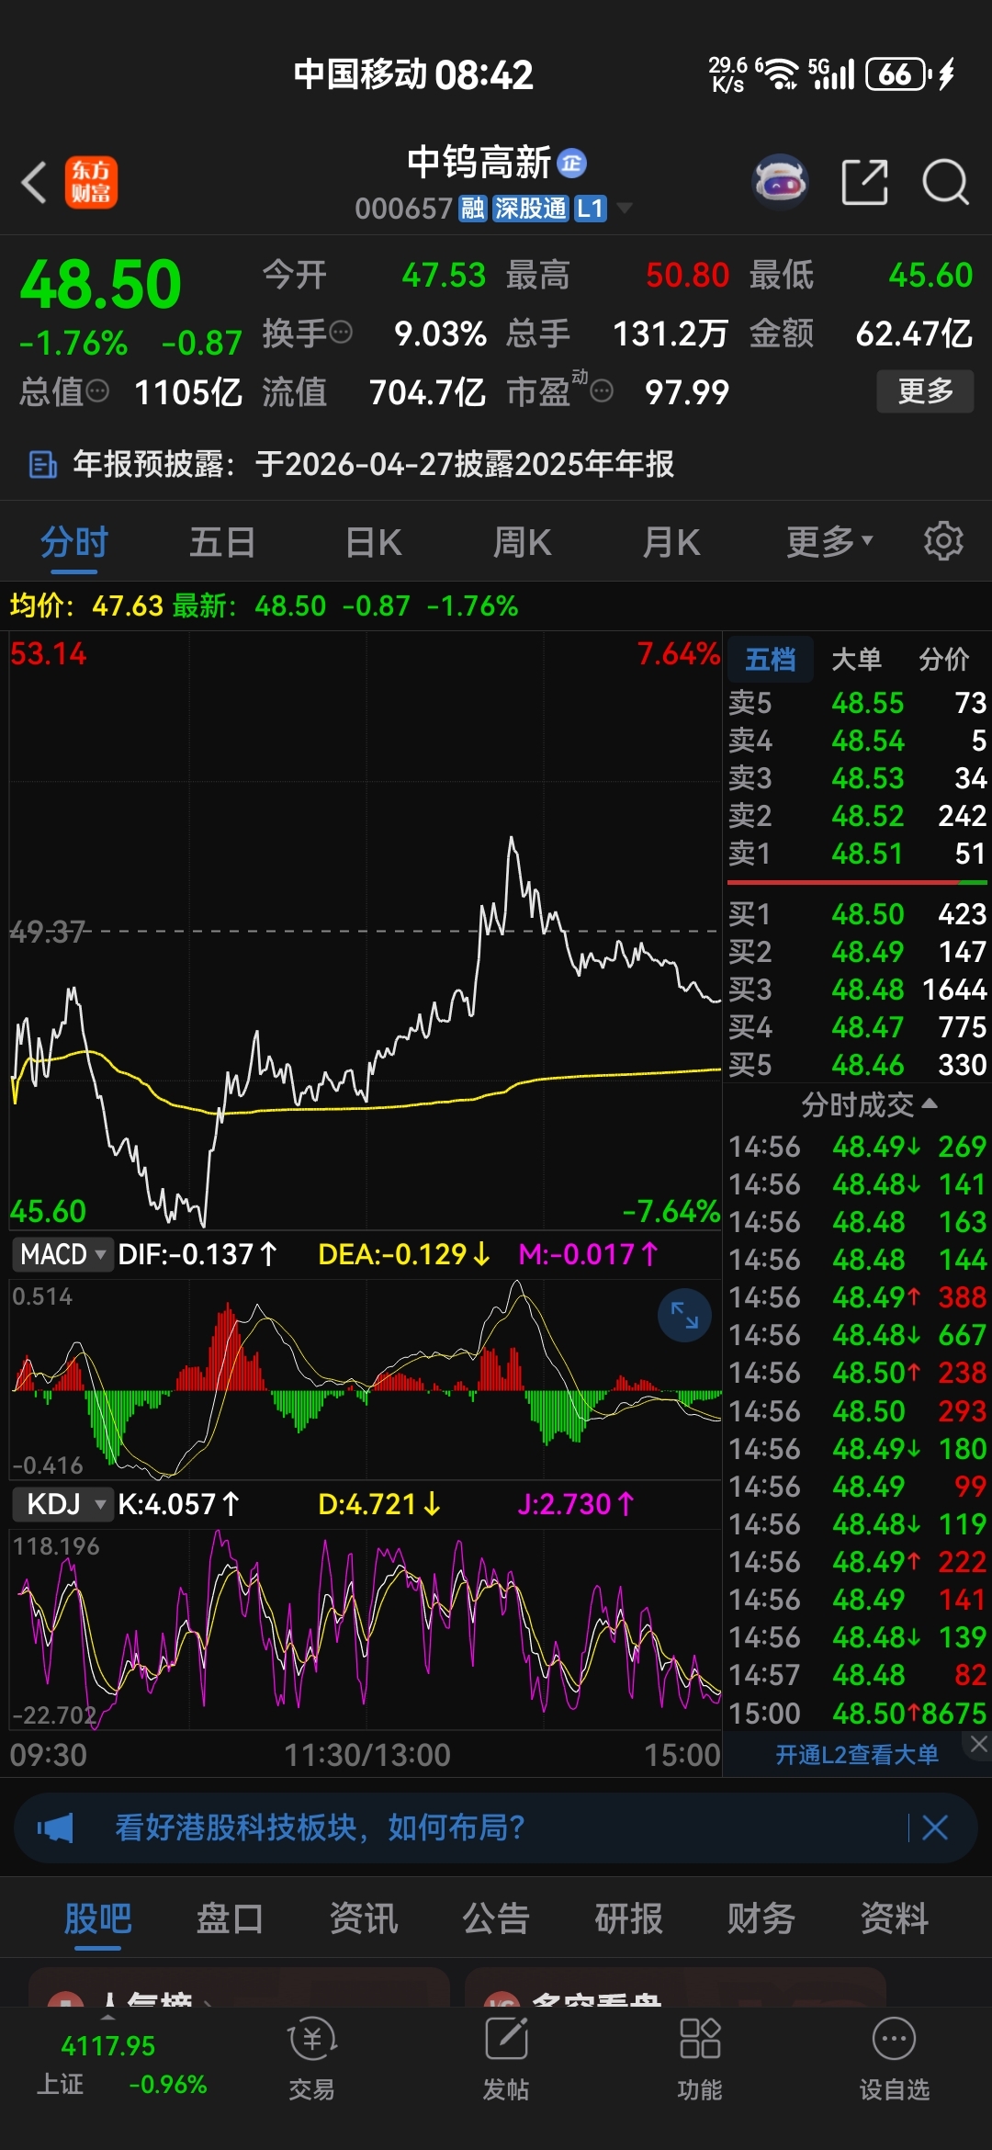This screenshot has width=992, height=2150.
Task: Open the MACD indicator dropdown
Action: (62, 1253)
